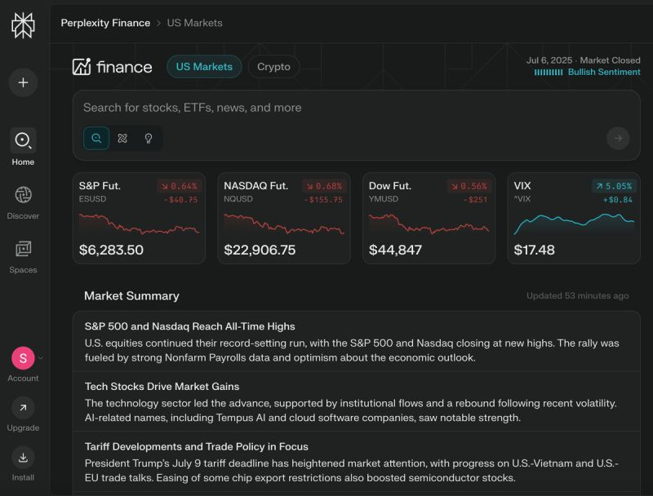The width and height of the screenshot is (653, 496).
Task: Click the -$251 change value
Action: point(475,200)
